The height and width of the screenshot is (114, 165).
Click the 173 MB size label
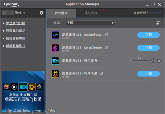65,38
